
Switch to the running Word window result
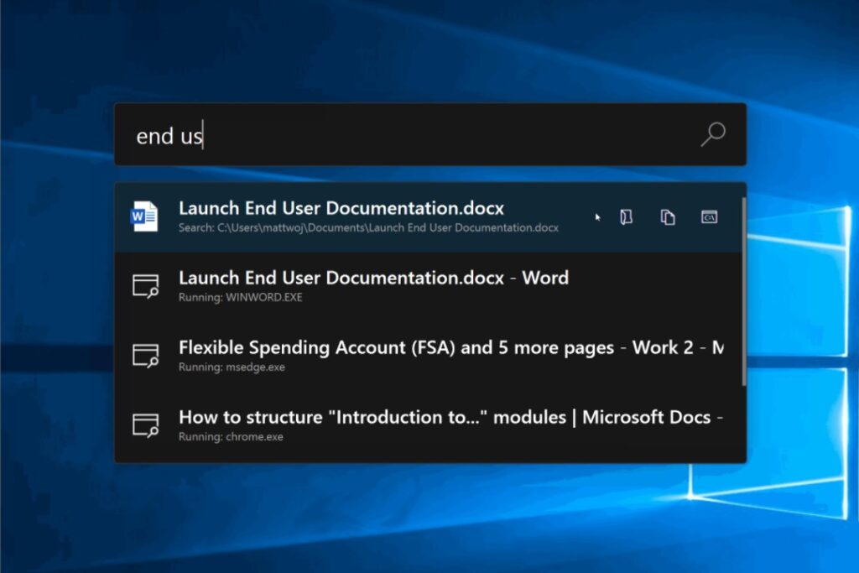[x=373, y=278]
